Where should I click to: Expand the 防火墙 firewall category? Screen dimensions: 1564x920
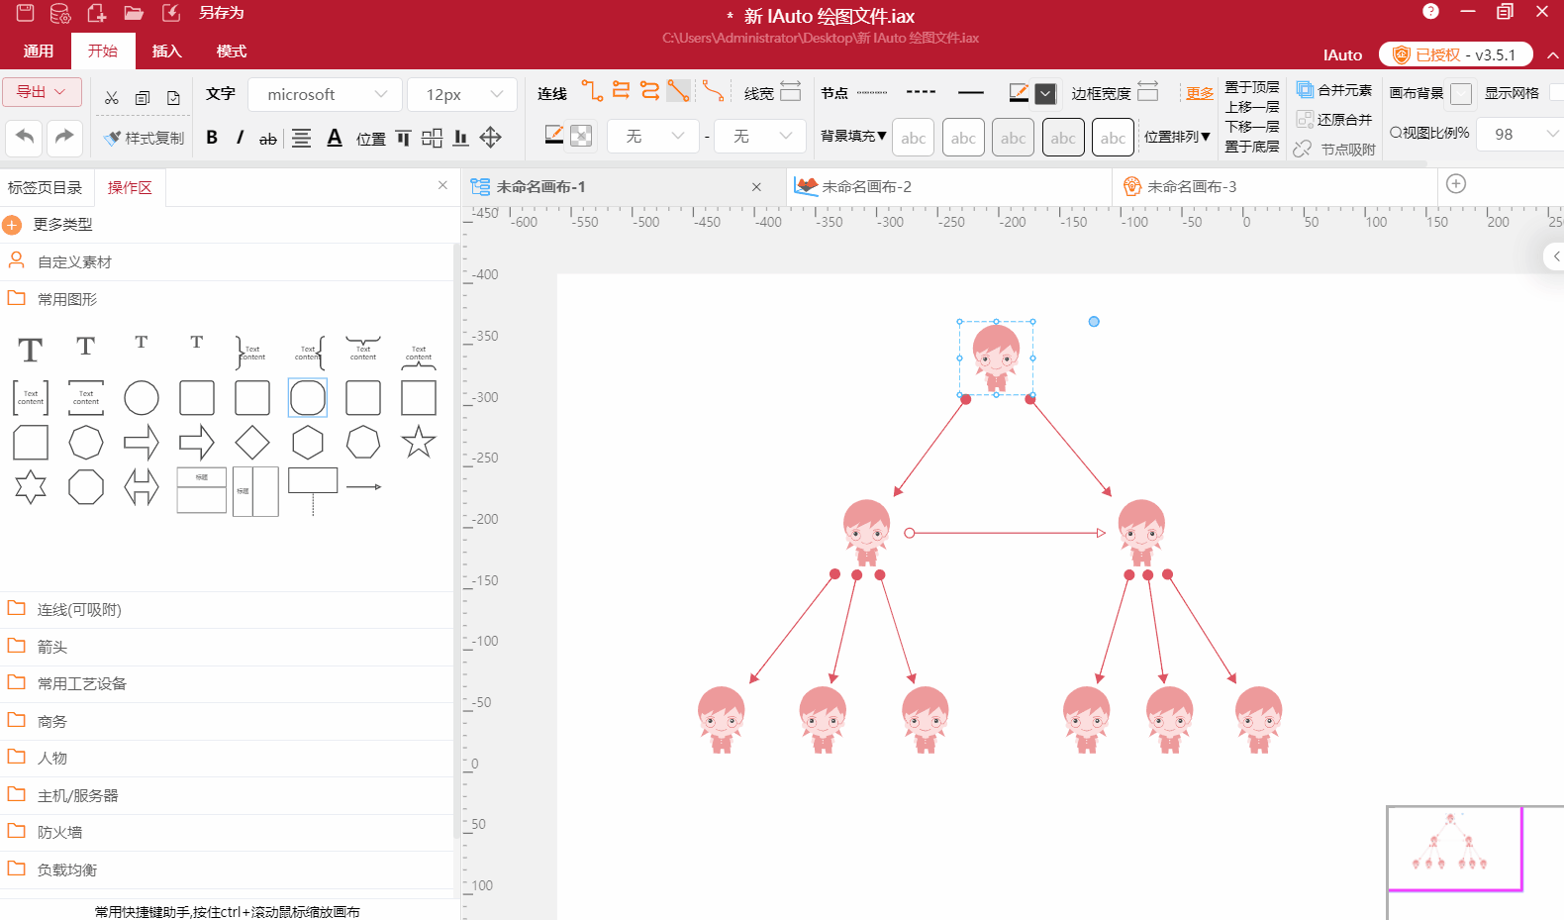(227, 832)
